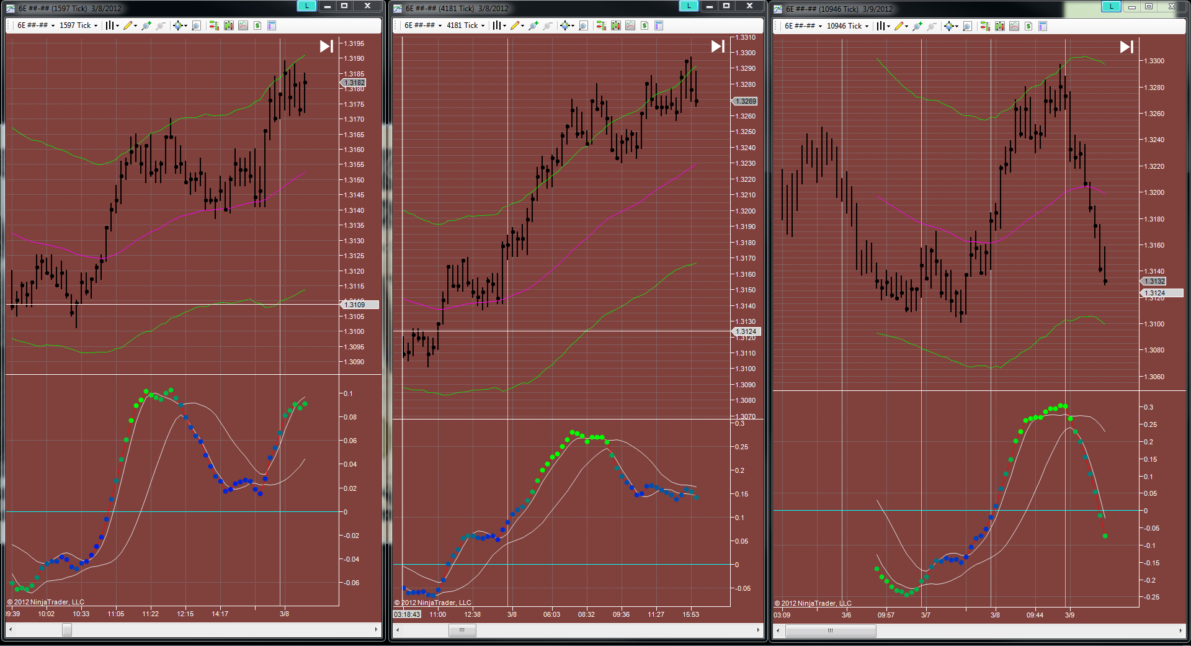Image resolution: width=1191 pixels, height=646 pixels.
Task: Open the 4181 Tick interval dropdown
Action: point(466,25)
